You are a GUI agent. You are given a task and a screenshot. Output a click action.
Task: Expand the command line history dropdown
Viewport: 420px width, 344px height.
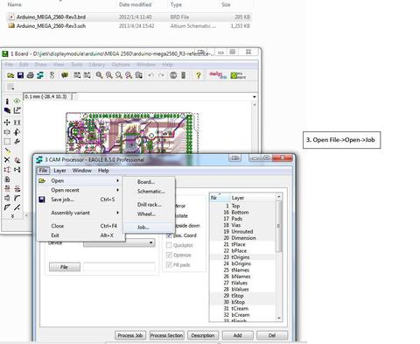pyautogui.click(x=255, y=97)
